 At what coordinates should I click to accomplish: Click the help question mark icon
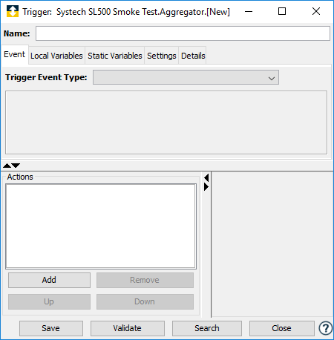(x=326, y=328)
